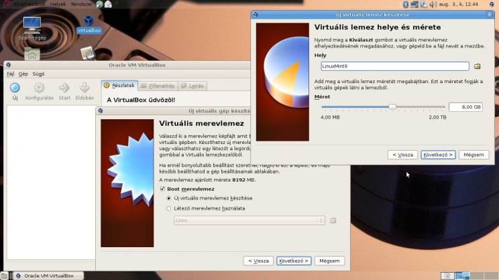Click the web browser launcher in top panel

click(x=100, y=4)
